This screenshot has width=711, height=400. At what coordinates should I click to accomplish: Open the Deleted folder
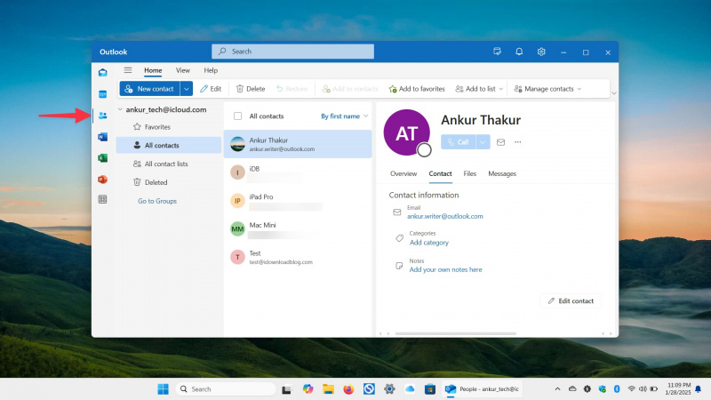[x=169, y=182]
